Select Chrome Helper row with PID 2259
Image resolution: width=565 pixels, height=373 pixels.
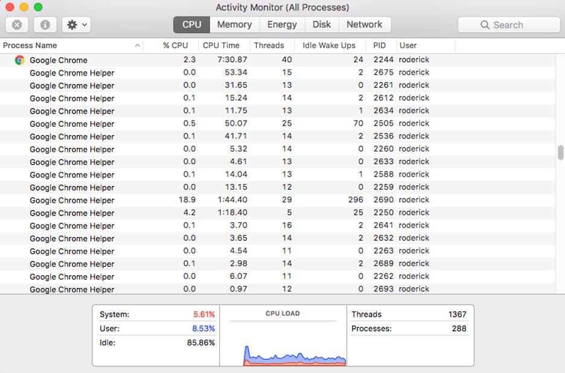(x=278, y=187)
